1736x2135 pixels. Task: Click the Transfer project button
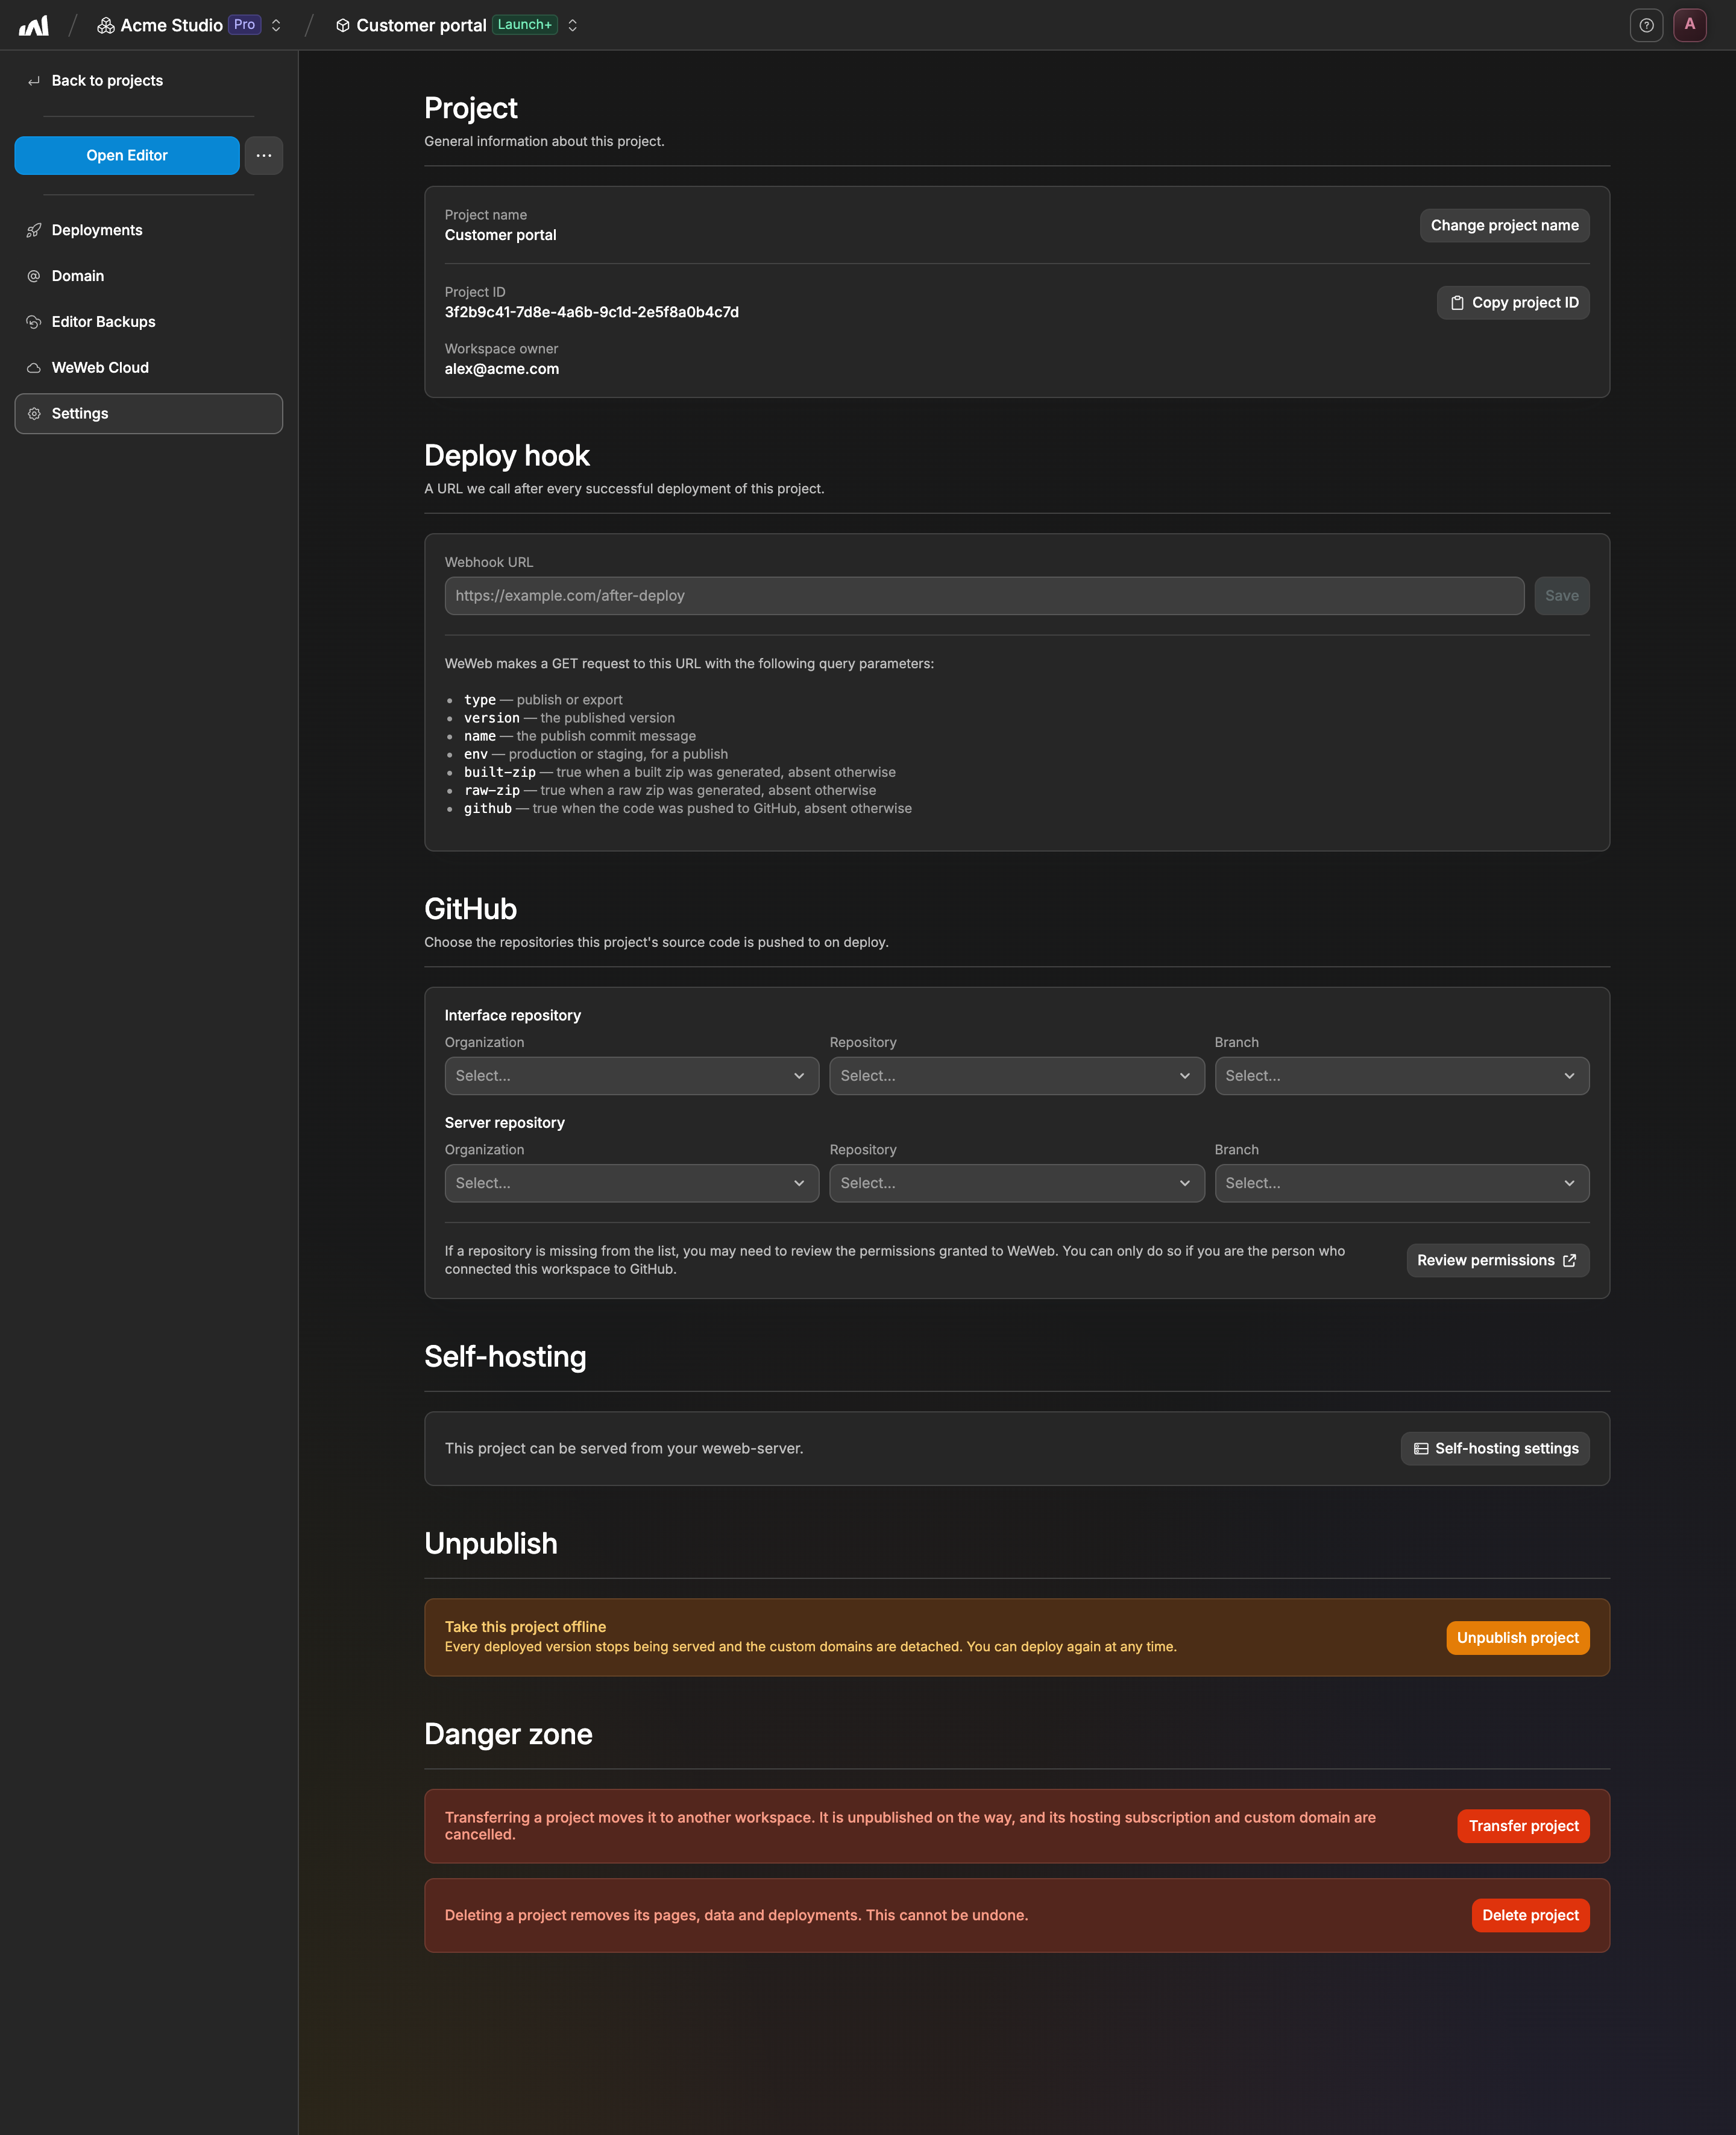click(x=1523, y=1826)
